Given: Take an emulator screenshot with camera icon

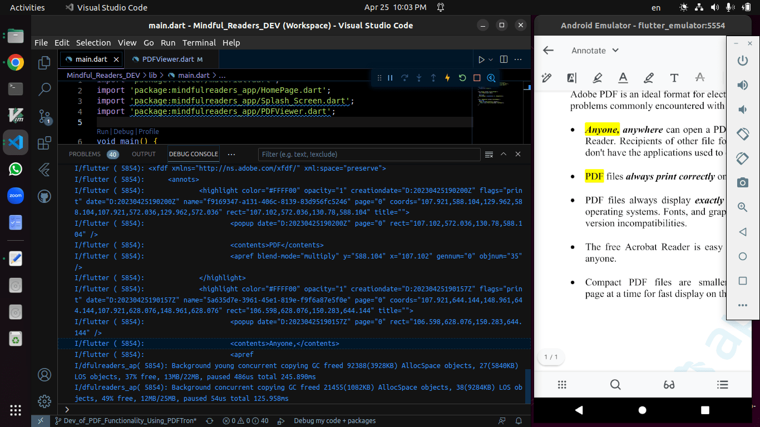Looking at the screenshot, I should [742, 183].
